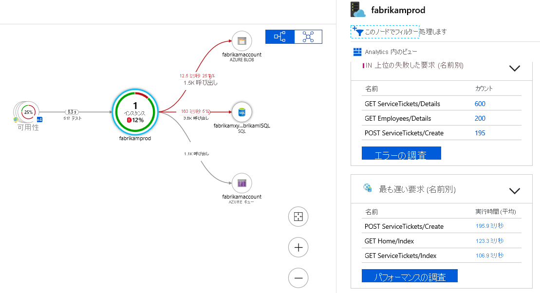Collapse the slowest requests section
The width and height of the screenshot is (540, 293).
[514, 191]
